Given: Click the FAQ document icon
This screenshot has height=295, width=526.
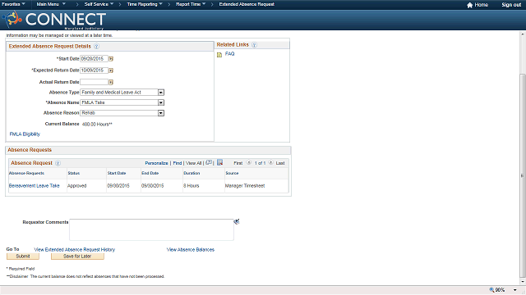Looking at the screenshot, I should click(219, 55).
